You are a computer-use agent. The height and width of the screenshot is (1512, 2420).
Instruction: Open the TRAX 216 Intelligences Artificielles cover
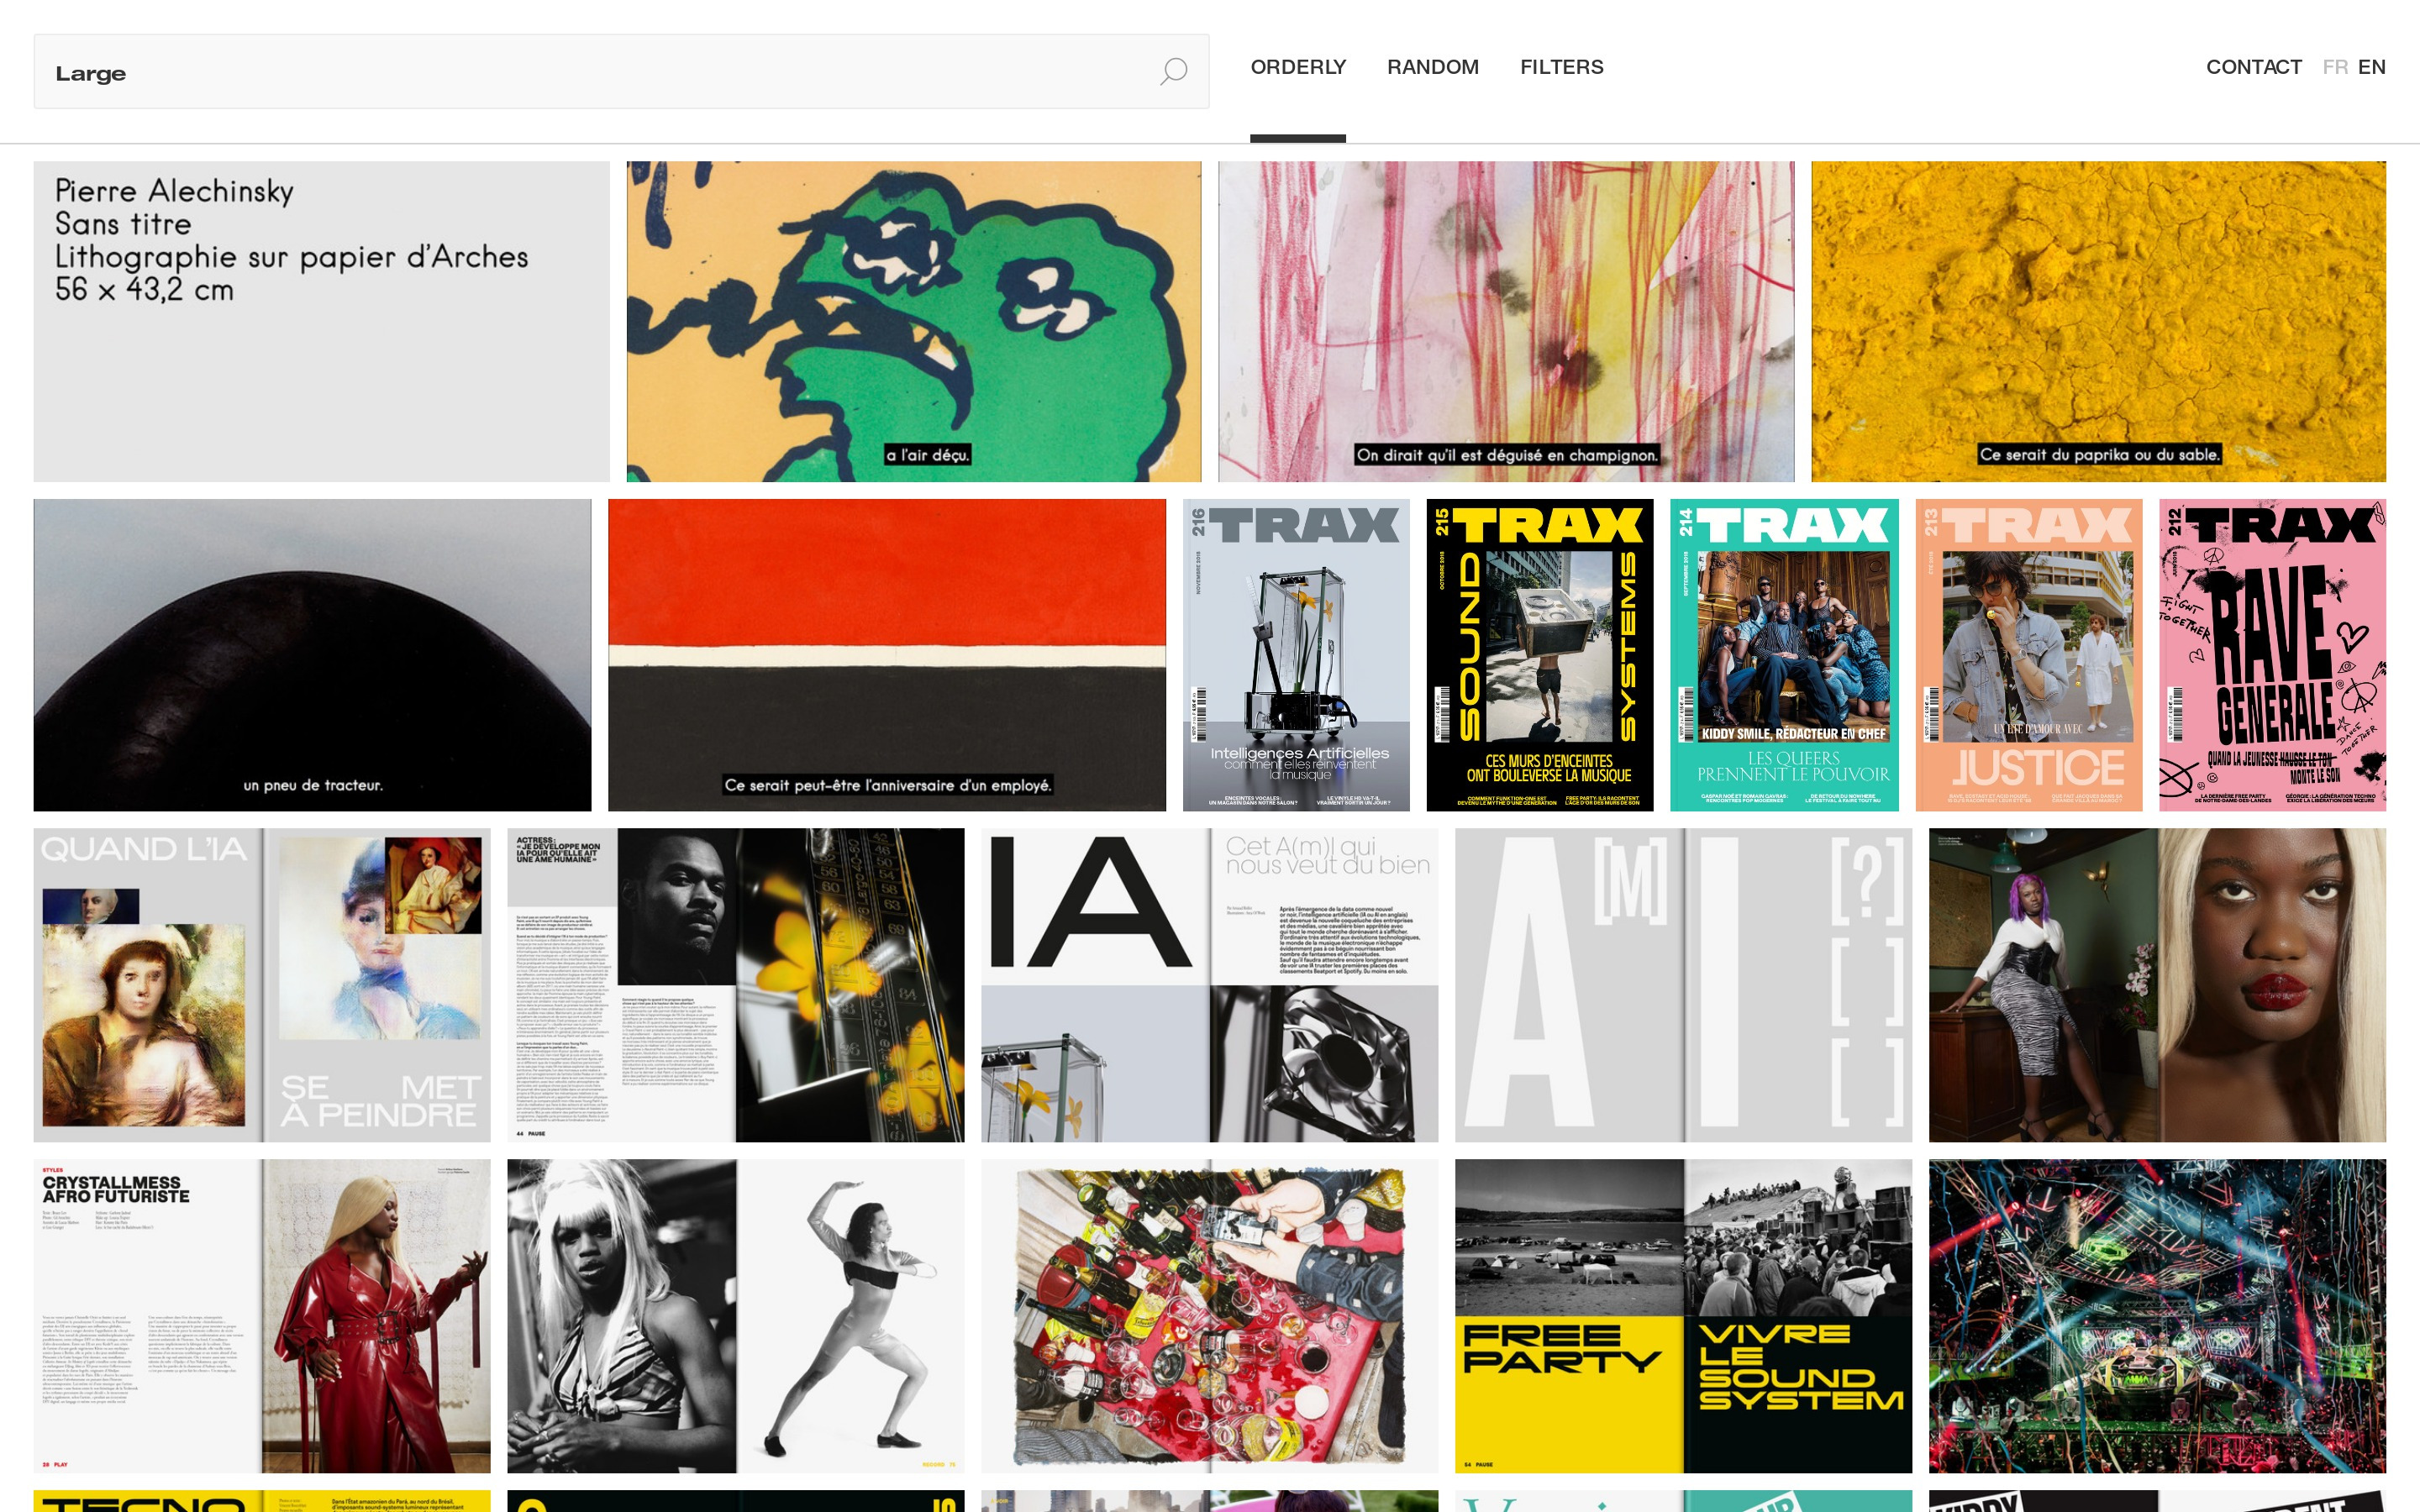tap(1296, 655)
